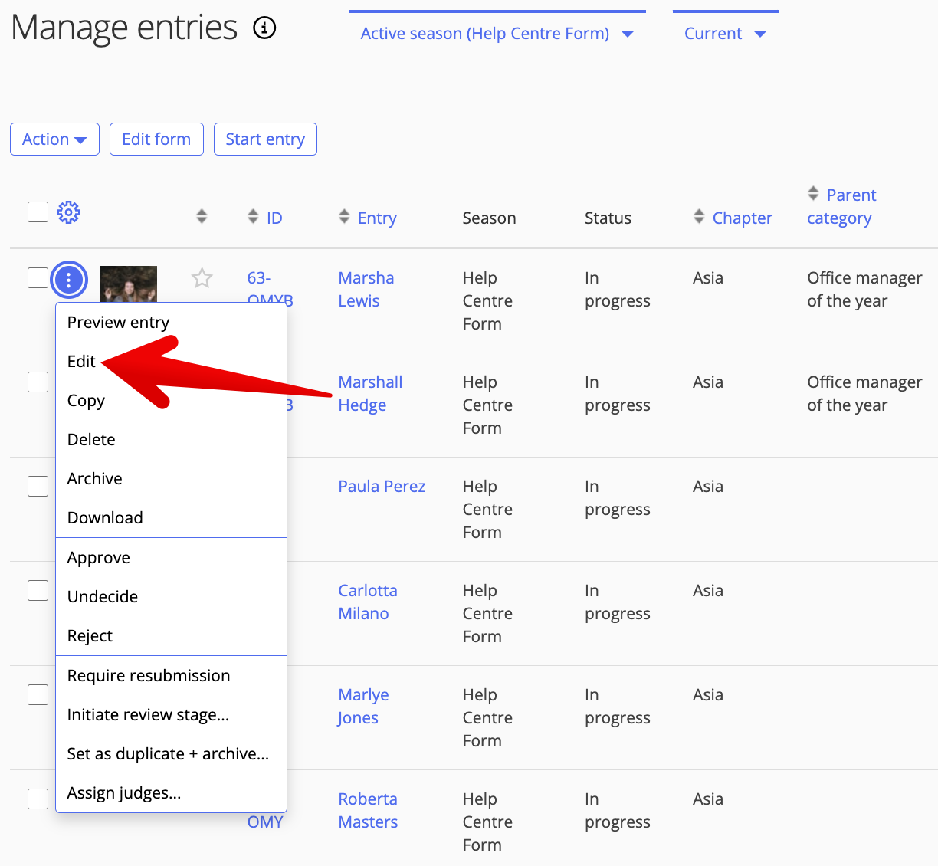Open the Marlye Jones entry link
Viewport: 938px width, 866px height.
point(363,706)
